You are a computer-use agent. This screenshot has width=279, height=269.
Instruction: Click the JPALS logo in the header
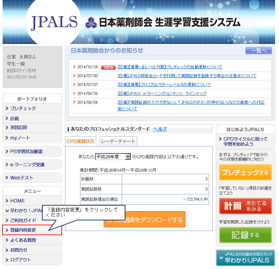pyautogui.click(x=54, y=23)
